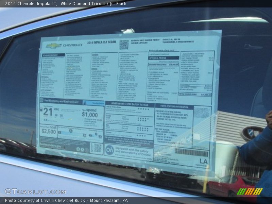Click the Overall Vehicle Score star rating
This screenshot has height=204, width=272.
143,109
